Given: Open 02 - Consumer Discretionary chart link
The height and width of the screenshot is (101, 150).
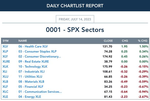Looking at the screenshot, I should (40, 57).
